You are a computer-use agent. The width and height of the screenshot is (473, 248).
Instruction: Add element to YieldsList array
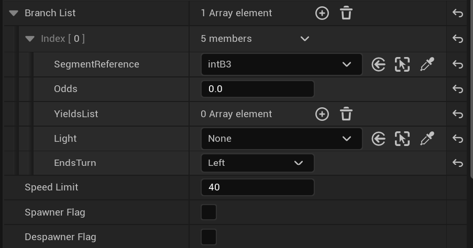click(x=322, y=114)
